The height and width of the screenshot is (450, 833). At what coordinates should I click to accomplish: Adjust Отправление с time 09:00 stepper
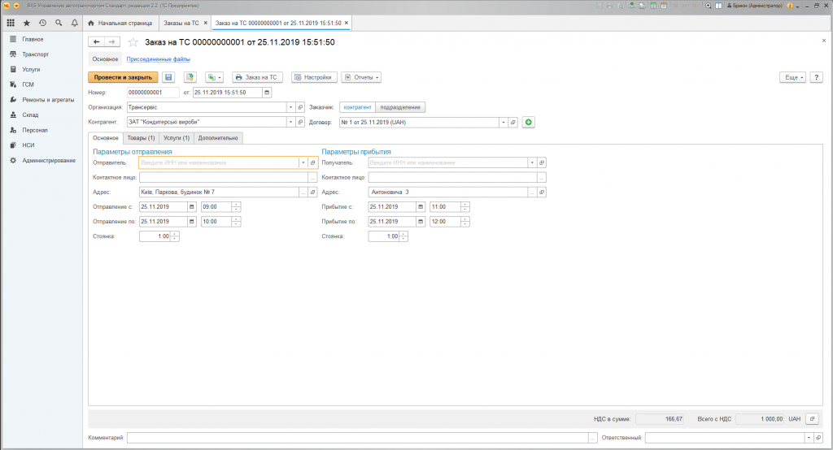click(237, 207)
